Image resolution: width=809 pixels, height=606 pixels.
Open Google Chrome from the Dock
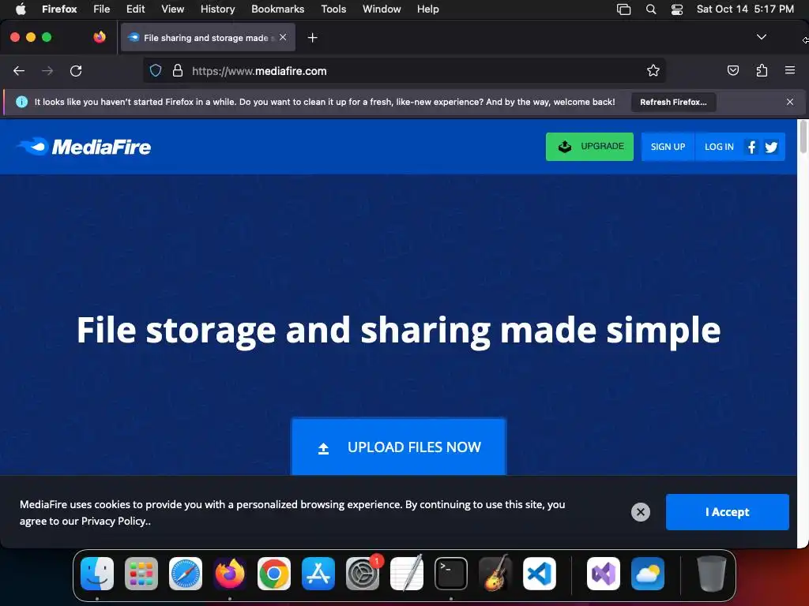point(274,574)
